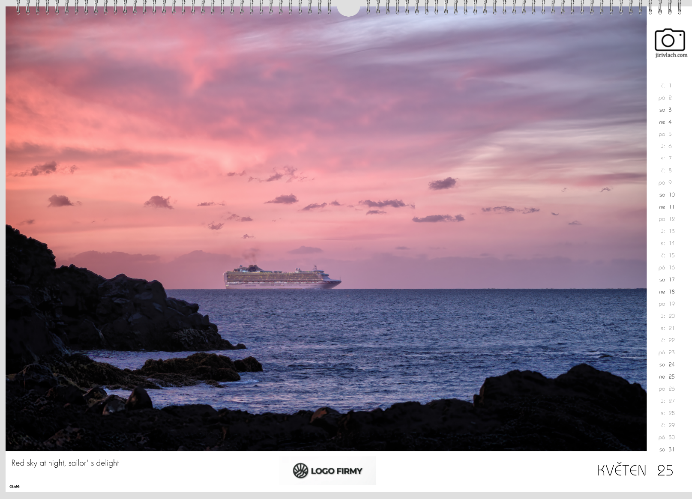Click the KVĚTEN 25 month title
The height and width of the screenshot is (499, 692).
coord(635,470)
